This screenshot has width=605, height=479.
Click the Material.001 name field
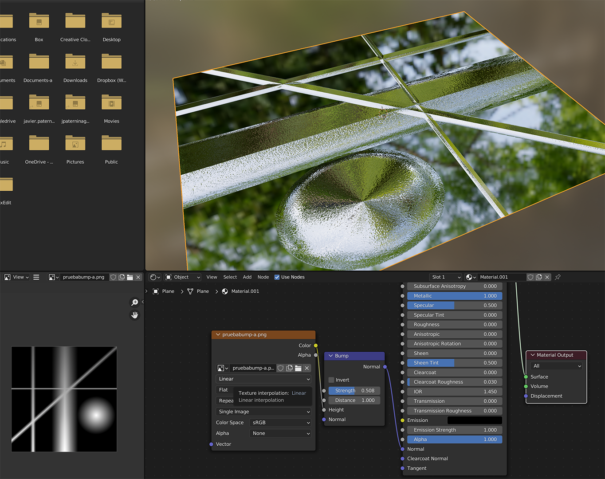(502, 277)
